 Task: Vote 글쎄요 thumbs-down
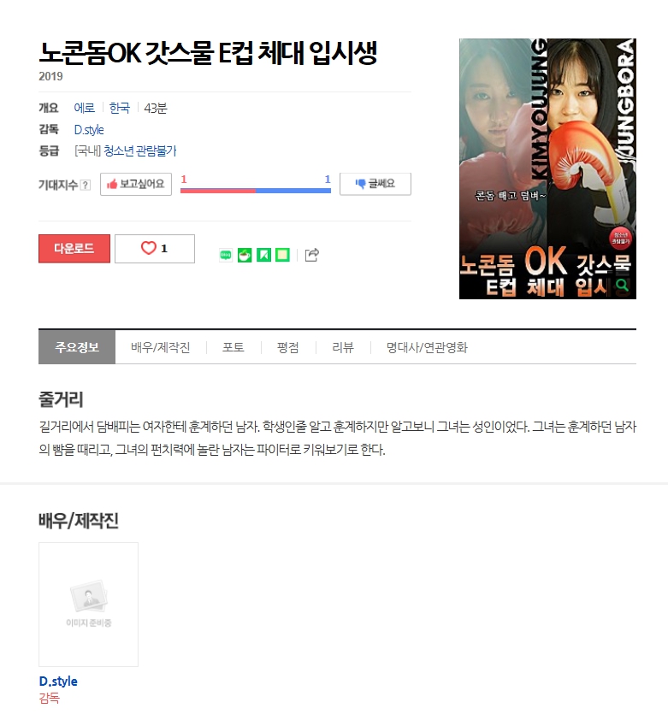[x=375, y=184]
